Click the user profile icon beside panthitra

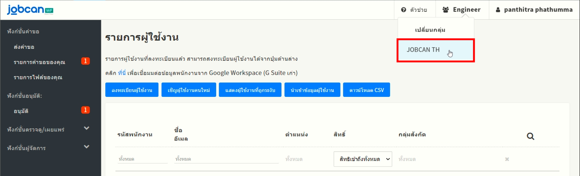point(498,10)
